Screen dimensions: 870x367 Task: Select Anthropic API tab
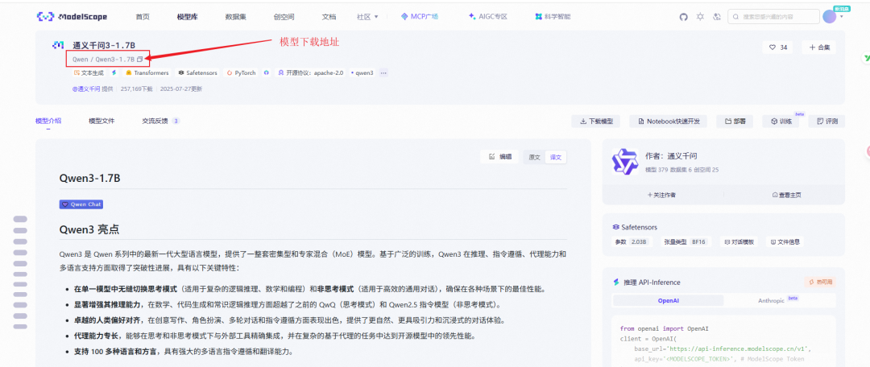coord(778,300)
